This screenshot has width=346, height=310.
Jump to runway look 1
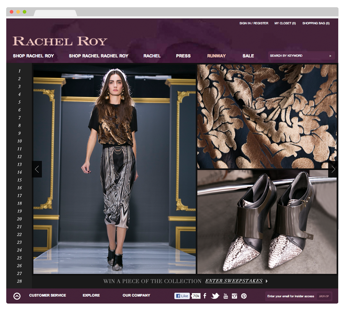tap(19, 71)
